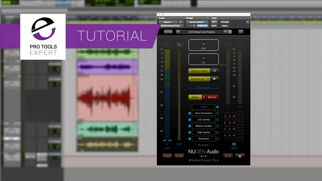Toggle the COMPARE button
Viewport: 322px width, 181px height.
(202, 26)
